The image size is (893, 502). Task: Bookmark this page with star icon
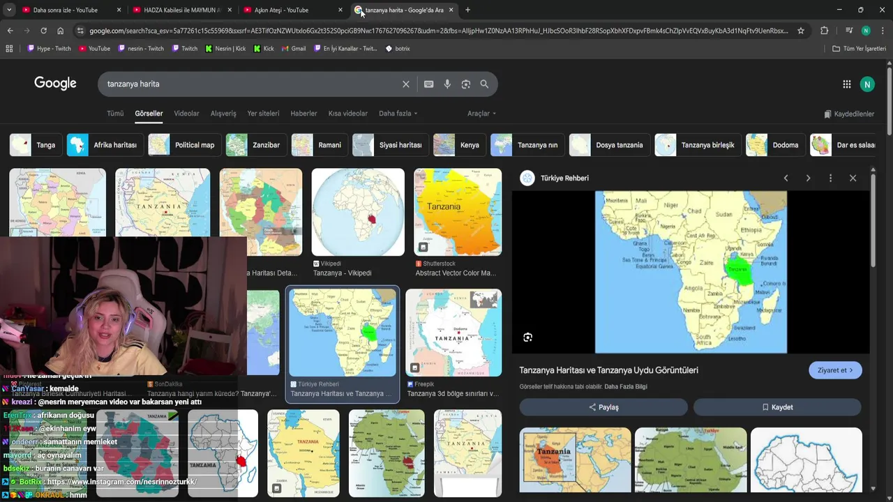pos(801,31)
